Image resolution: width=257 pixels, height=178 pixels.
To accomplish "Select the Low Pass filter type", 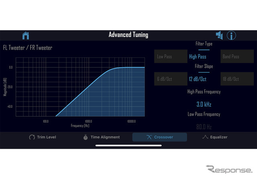I will point(171,56).
